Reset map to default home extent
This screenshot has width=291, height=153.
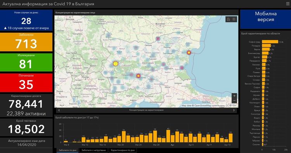coord(229,19)
